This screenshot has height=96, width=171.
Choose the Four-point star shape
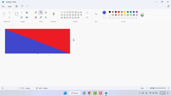[81, 15]
